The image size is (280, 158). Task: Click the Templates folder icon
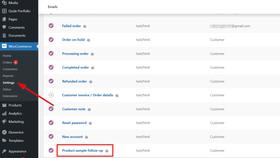click(x=4, y=140)
